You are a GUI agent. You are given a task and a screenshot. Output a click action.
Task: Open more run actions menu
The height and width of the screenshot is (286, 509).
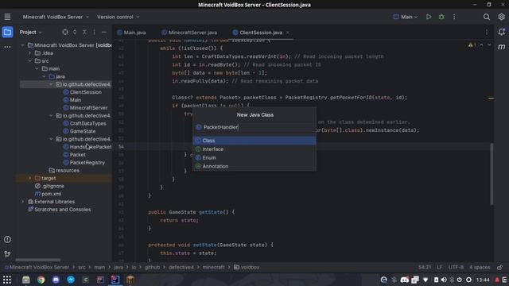(x=454, y=17)
